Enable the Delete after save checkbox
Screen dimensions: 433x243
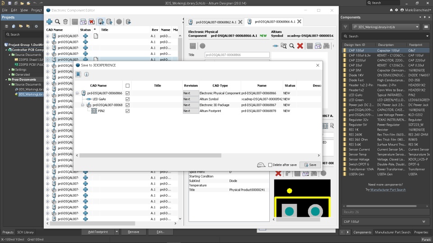tap(270, 165)
